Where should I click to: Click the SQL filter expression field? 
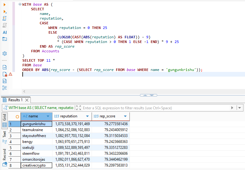click(x=156, y=108)
